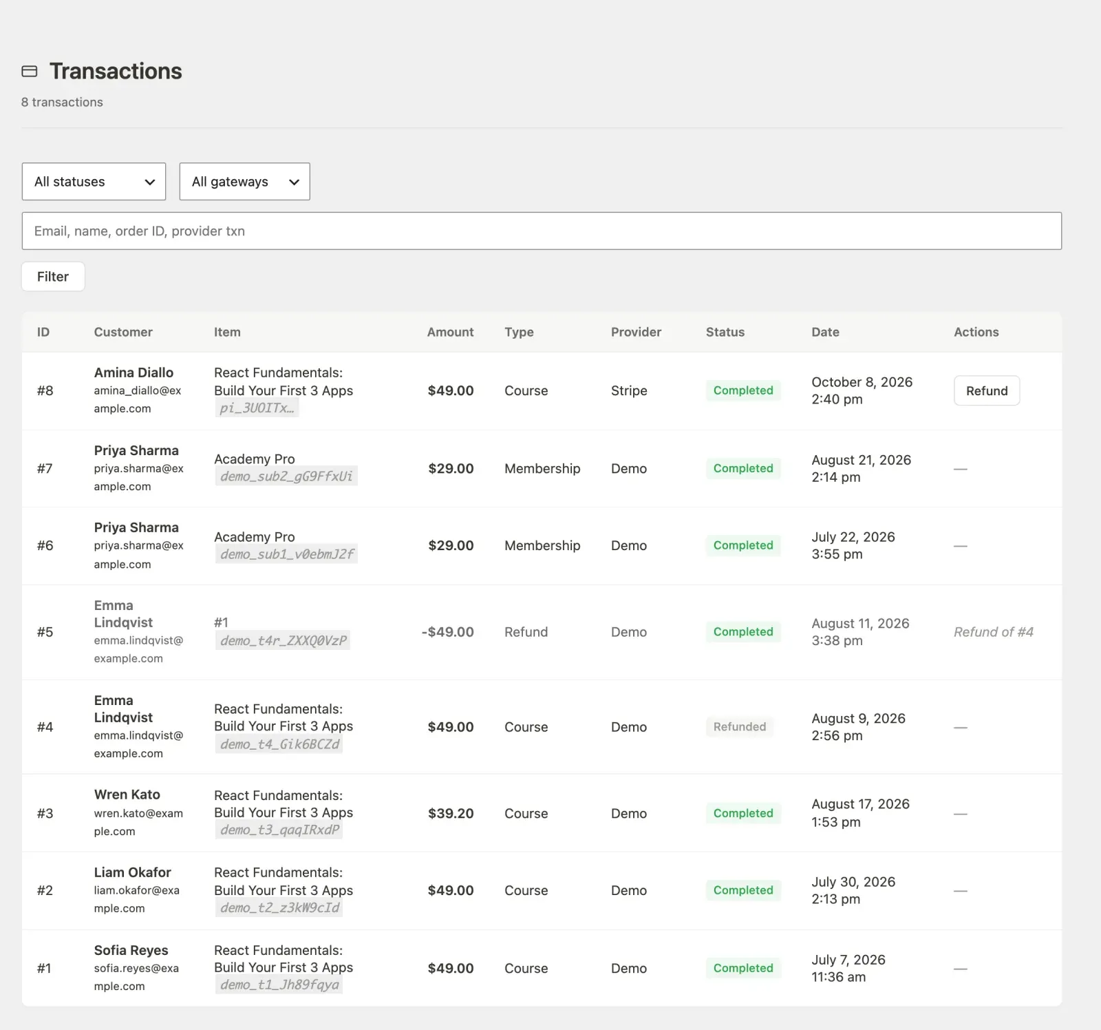This screenshot has width=1101, height=1030.
Task: Click the date October 8, 2026
Action: [862, 382]
